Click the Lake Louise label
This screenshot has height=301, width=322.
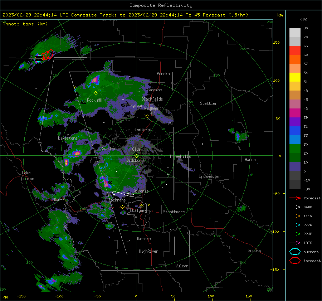[x=28, y=176]
